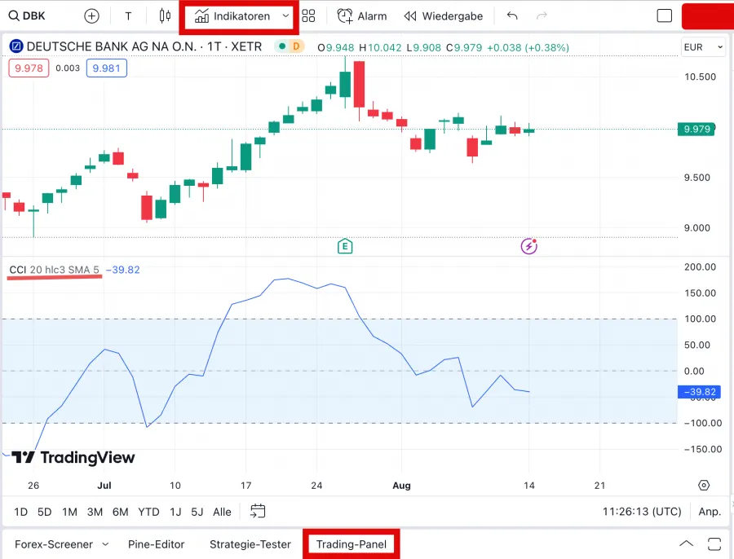This screenshot has width=734, height=559.
Task: Click the plus icon to add a symbol
Action: (91, 15)
